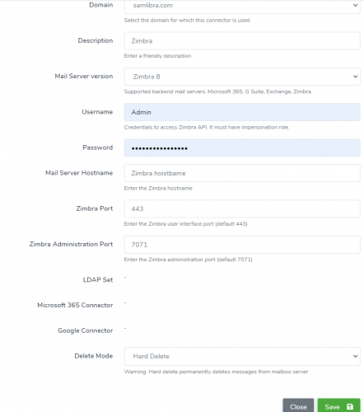
Task: Click the Zimbra 8 dropdown chevron arrow
Action: point(355,77)
